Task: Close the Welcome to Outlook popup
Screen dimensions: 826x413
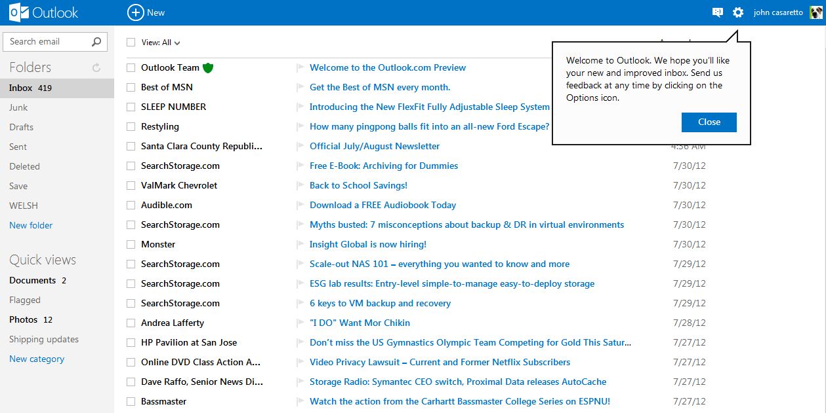Action: pyautogui.click(x=709, y=122)
